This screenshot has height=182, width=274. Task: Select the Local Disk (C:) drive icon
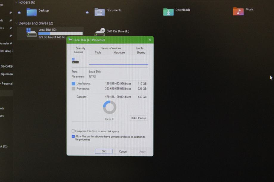point(31,32)
